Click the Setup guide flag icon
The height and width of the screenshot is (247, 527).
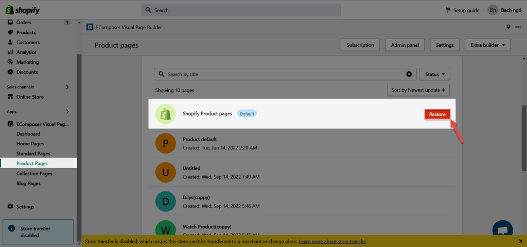pos(448,10)
